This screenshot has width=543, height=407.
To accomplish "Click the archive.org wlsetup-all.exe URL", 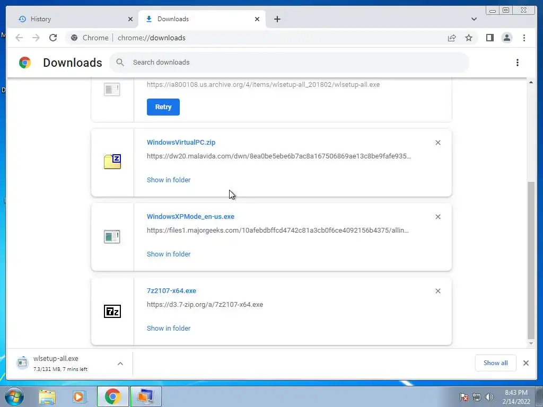I will [263, 84].
